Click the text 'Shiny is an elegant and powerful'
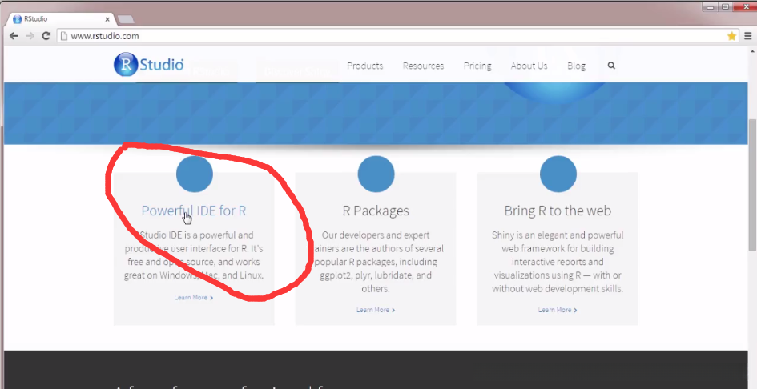Viewport: 757px width, 389px height. click(x=558, y=235)
